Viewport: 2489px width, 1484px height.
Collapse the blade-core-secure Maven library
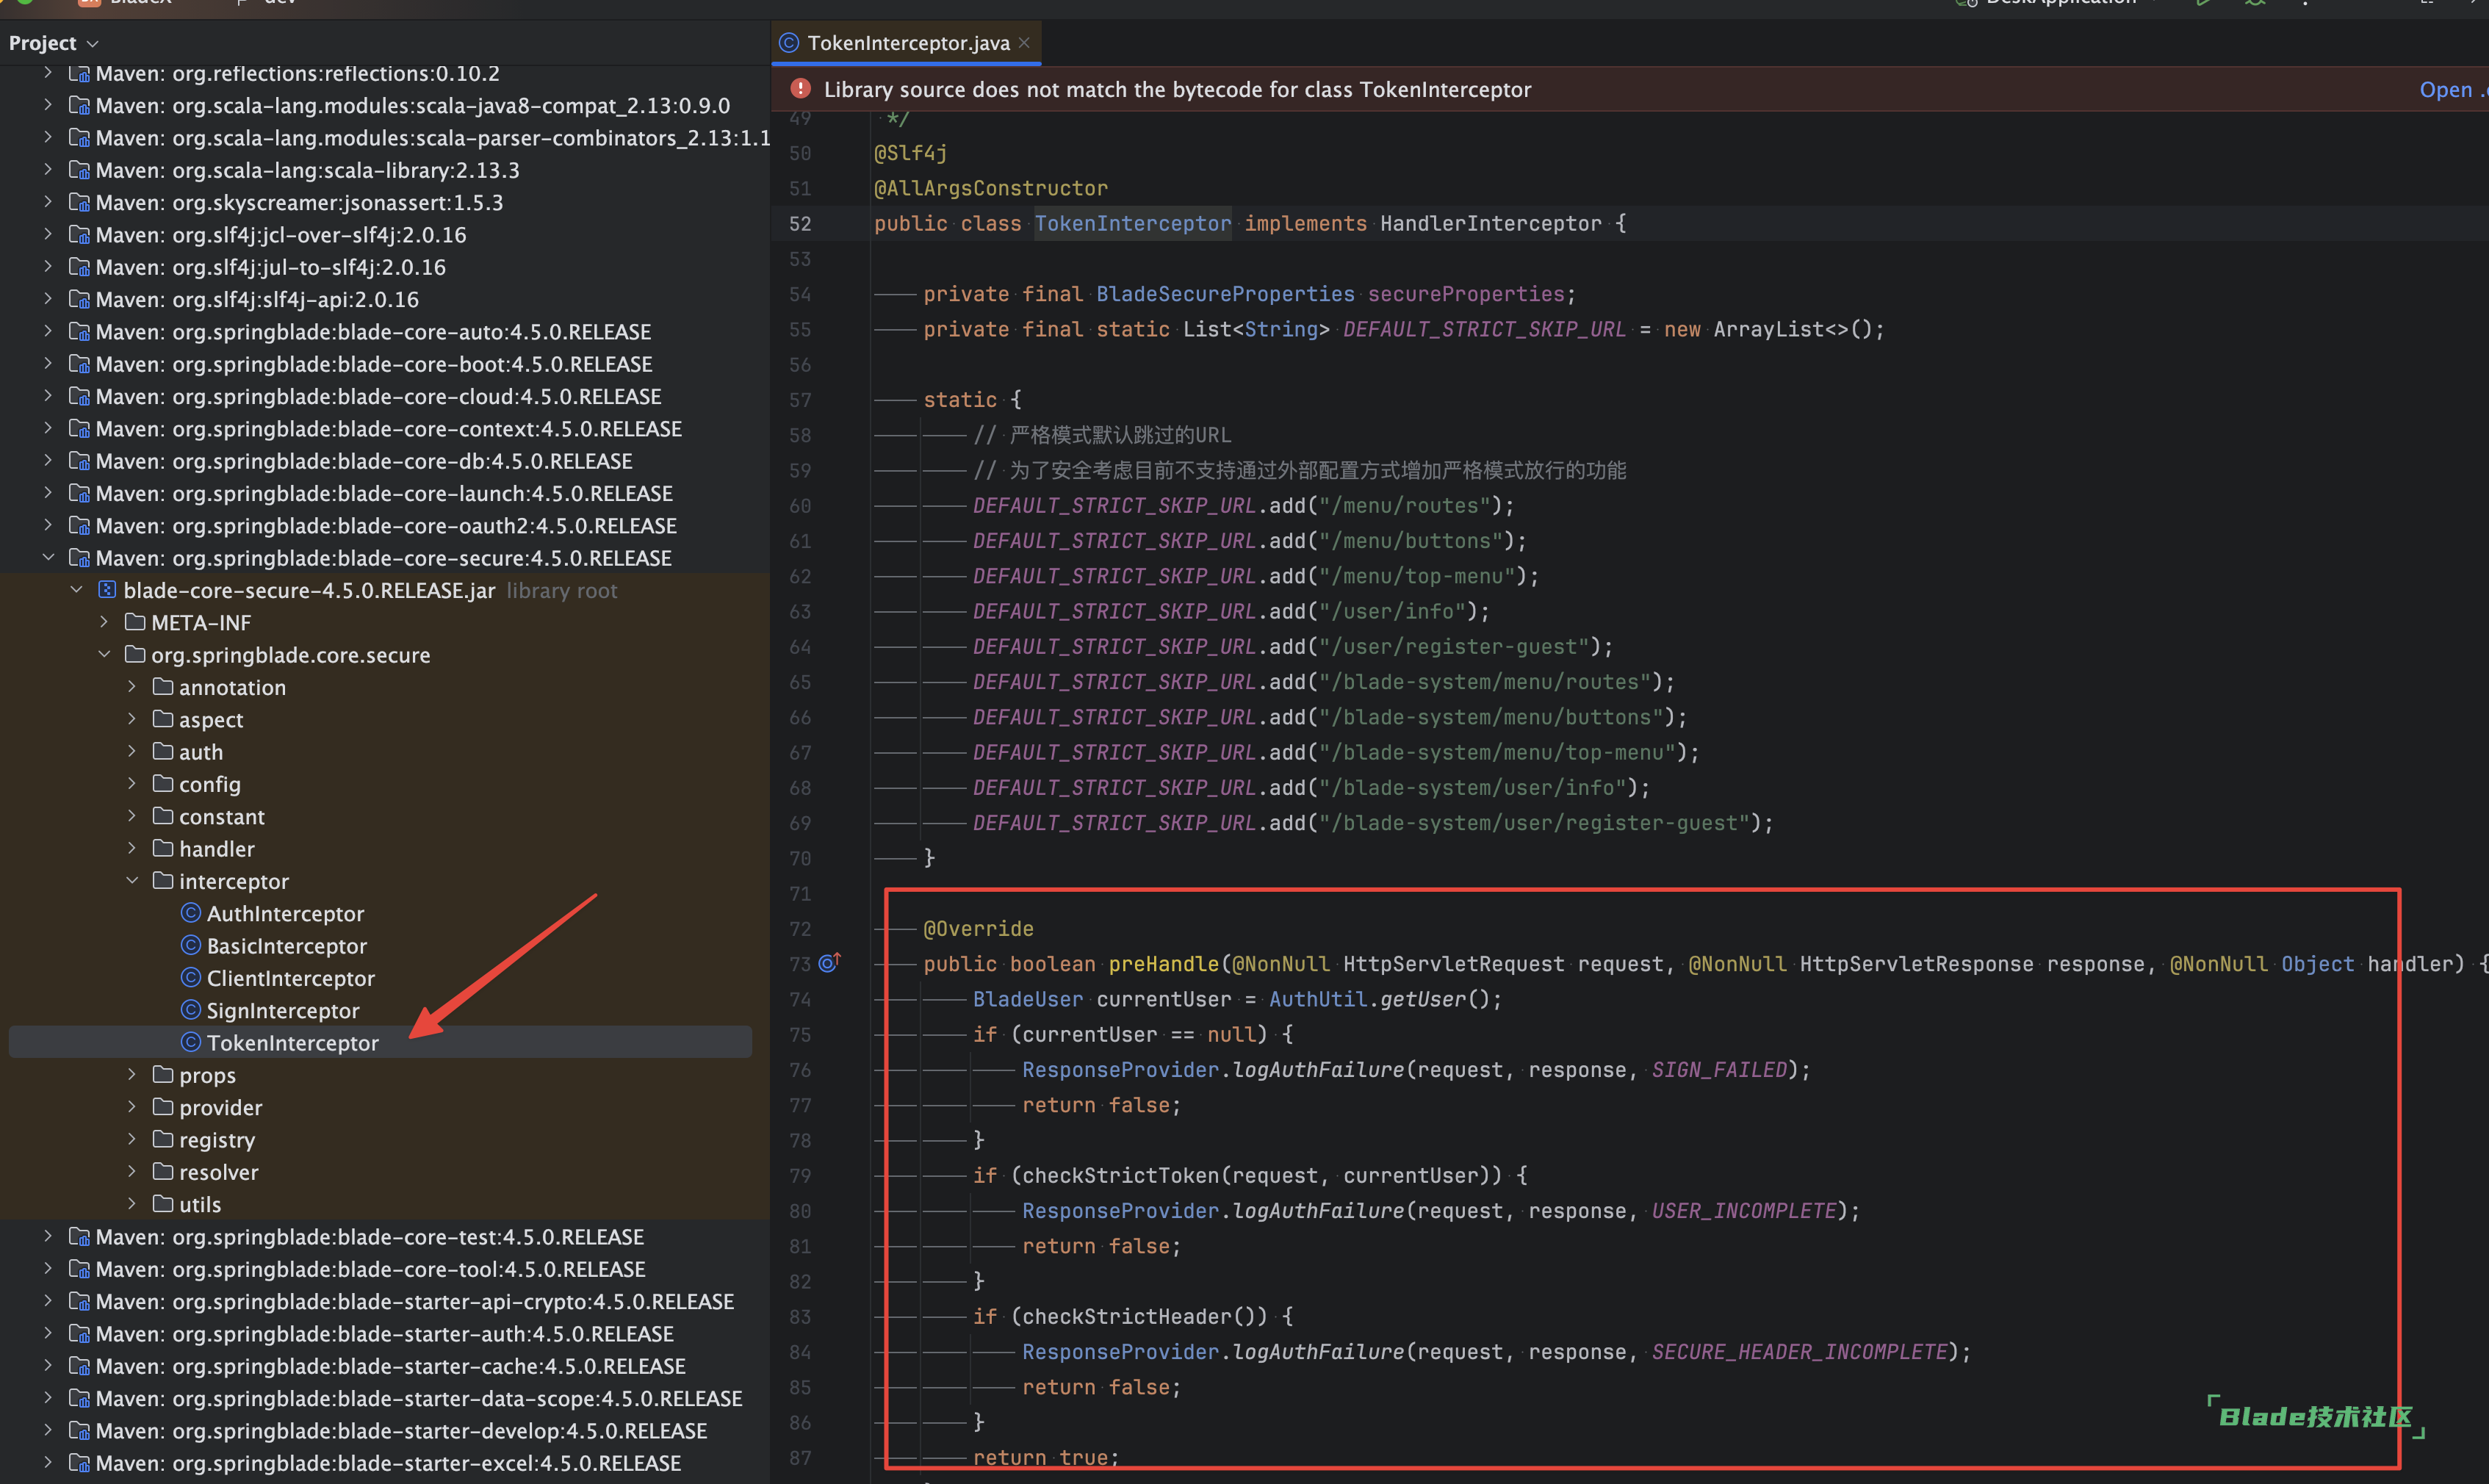tap(48, 557)
